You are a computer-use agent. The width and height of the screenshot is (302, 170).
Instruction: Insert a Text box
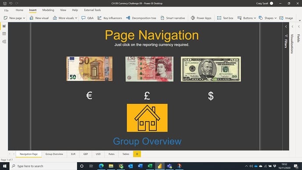(x=225, y=18)
